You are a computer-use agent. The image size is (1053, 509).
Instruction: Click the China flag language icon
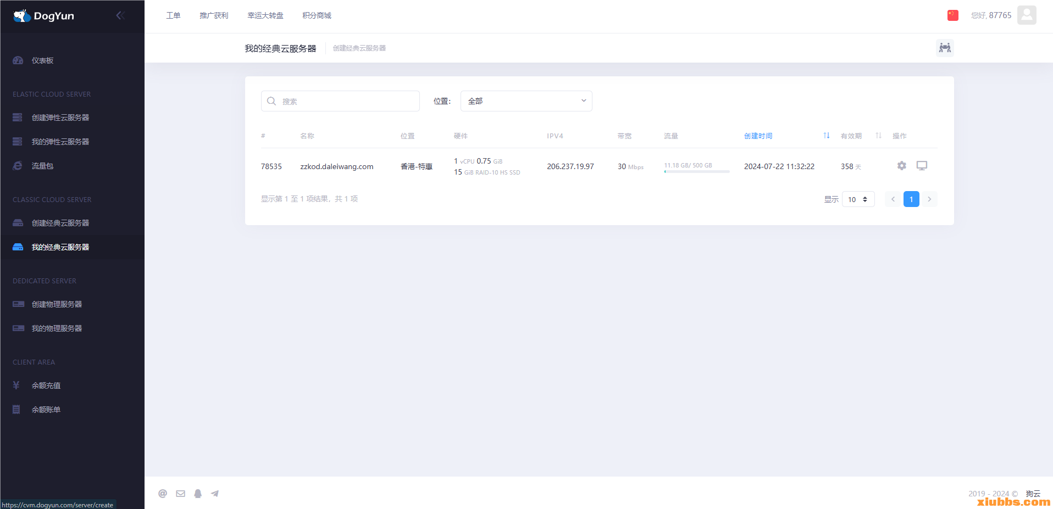(952, 15)
